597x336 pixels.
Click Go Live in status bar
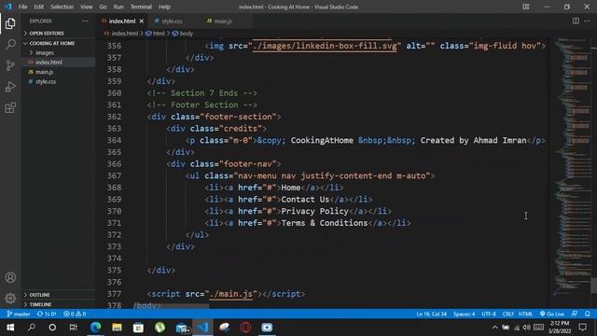click(552, 314)
